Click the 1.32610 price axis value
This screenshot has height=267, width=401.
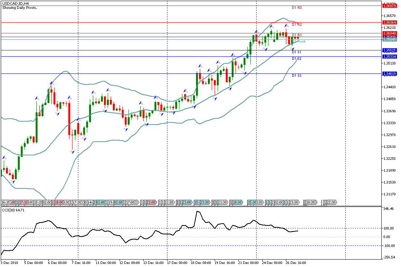[389, 146]
